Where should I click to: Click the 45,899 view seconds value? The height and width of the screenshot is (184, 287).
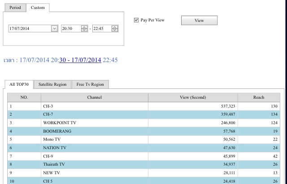(229, 156)
